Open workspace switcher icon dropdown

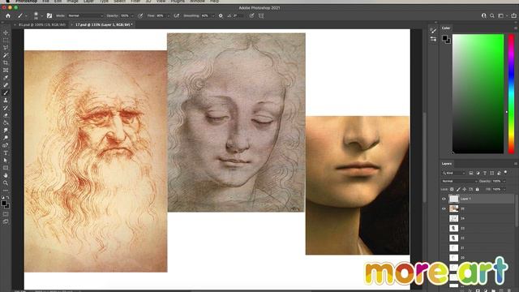(502, 15)
